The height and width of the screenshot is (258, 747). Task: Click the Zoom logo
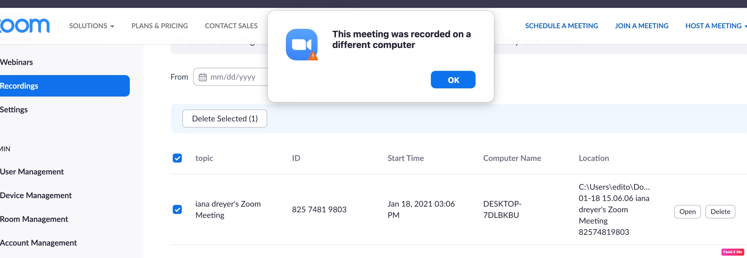[x=25, y=26]
